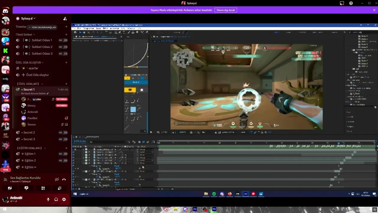Open File Explorer from Windows taskbar
378x213 pixels.
[175, 209]
